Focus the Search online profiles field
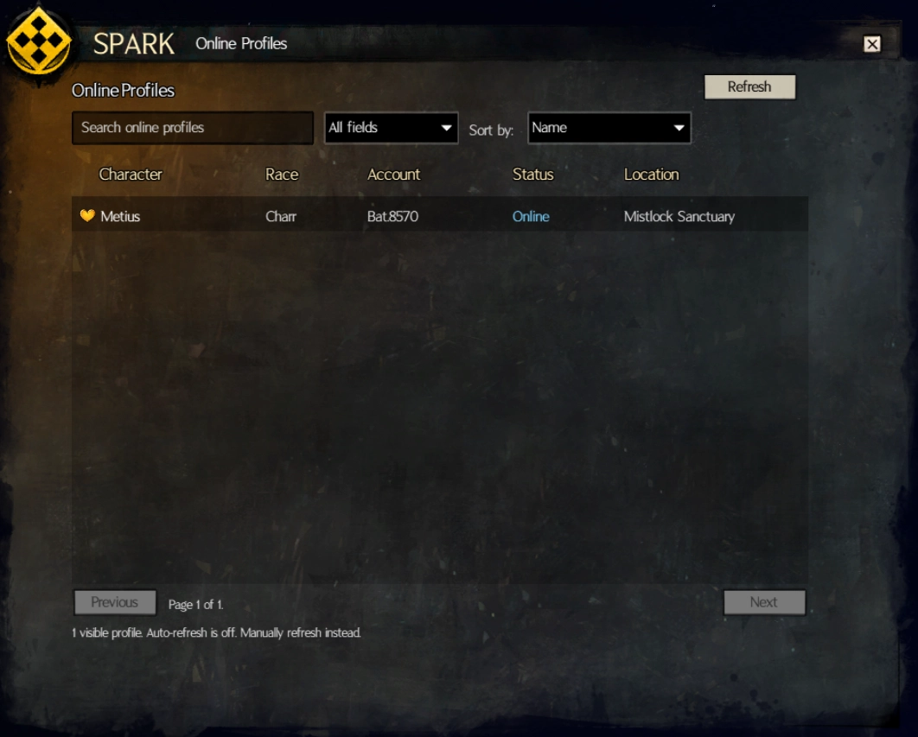918x737 pixels. [193, 128]
